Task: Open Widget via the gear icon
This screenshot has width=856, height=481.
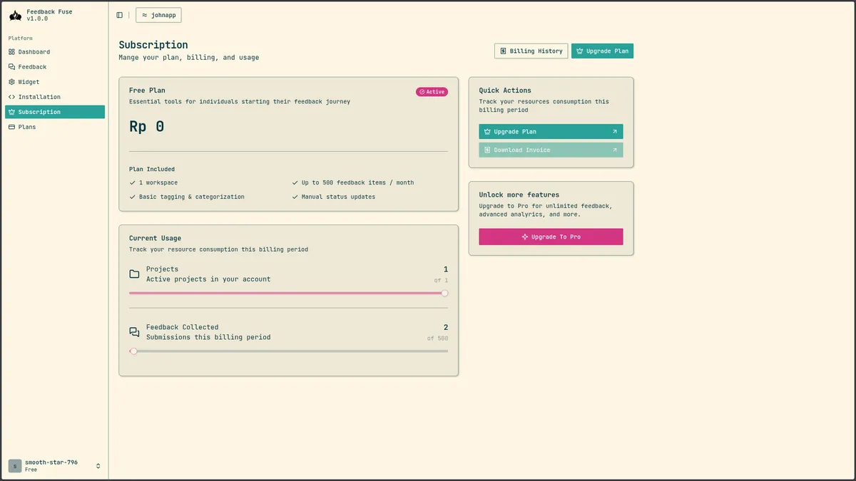Action: tap(11, 81)
